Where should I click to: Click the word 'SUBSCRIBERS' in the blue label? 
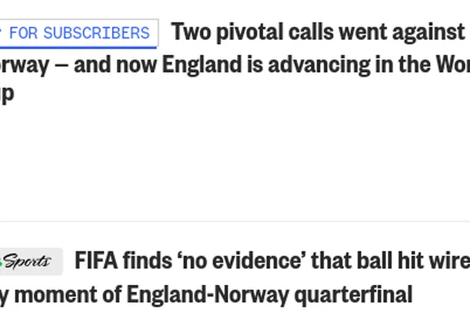pyautogui.click(x=96, y=33)
